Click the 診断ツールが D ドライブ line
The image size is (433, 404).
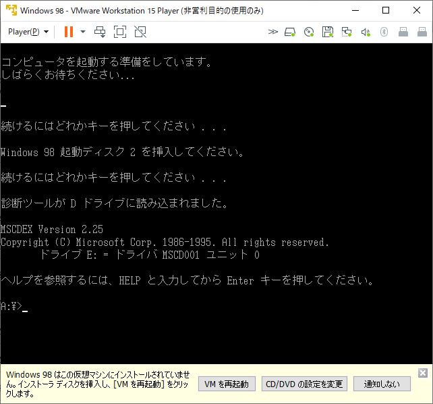[x=115, y=203]
